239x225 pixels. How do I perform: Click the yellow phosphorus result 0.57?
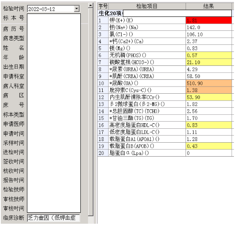209,55
